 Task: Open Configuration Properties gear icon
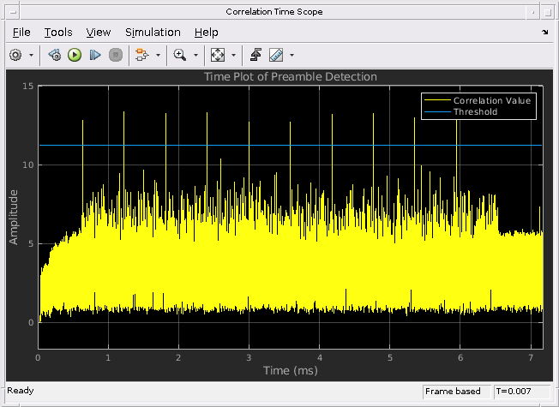point(15,55)
